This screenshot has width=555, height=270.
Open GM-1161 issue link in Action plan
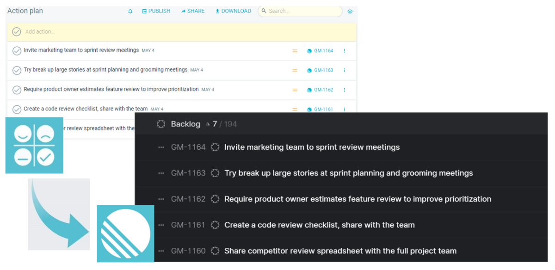[320, 110]
